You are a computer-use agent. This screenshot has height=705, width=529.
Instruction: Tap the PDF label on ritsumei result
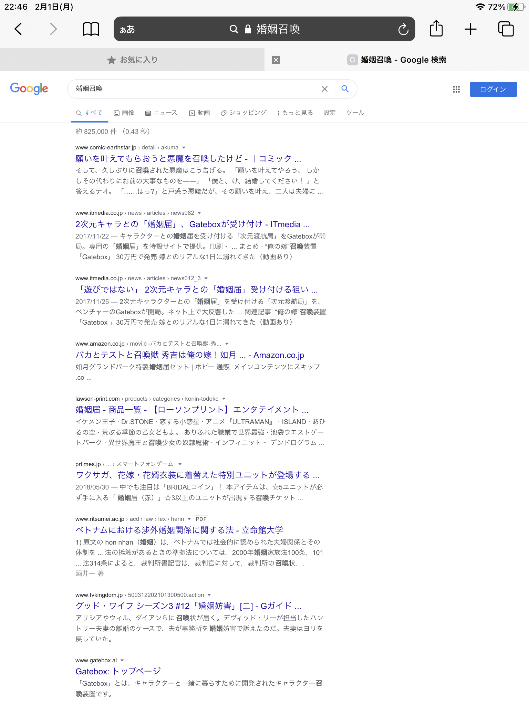pyautogui.click(x=201, y=519)
